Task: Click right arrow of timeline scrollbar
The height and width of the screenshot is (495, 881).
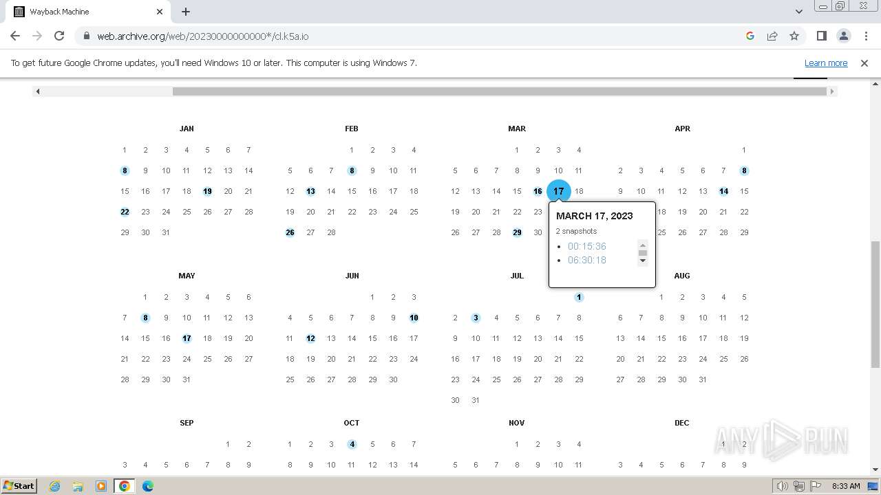Action: click(x=831, y=91)
